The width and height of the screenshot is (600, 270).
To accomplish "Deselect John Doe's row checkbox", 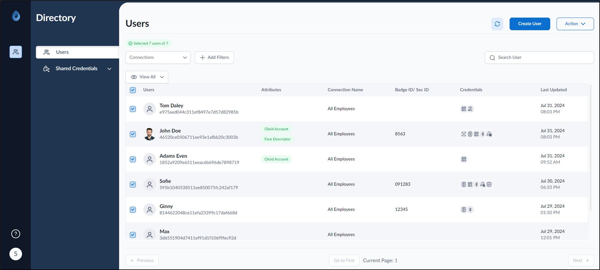I will tap(133, 134).
